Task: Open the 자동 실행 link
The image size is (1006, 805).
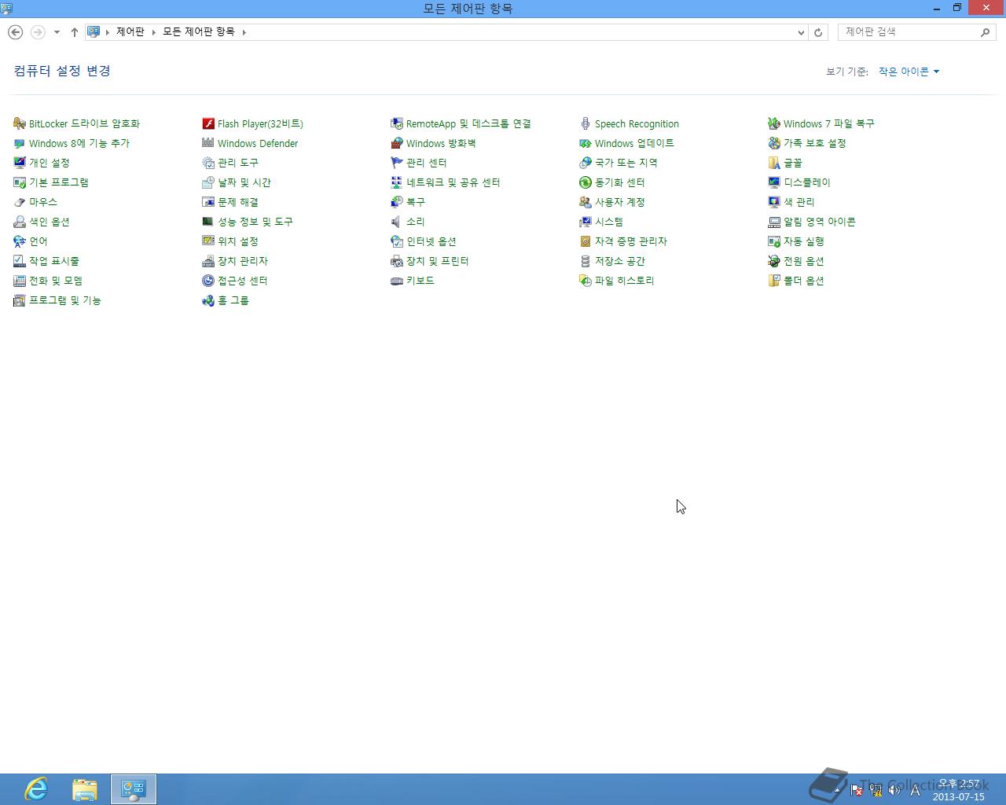Action: (x=804, y=241)
